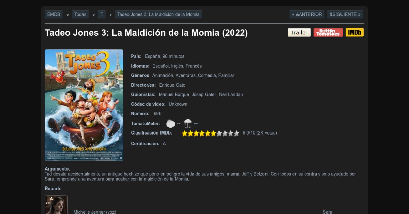Click Michelle Jenner's cast photo

(56, 205)
